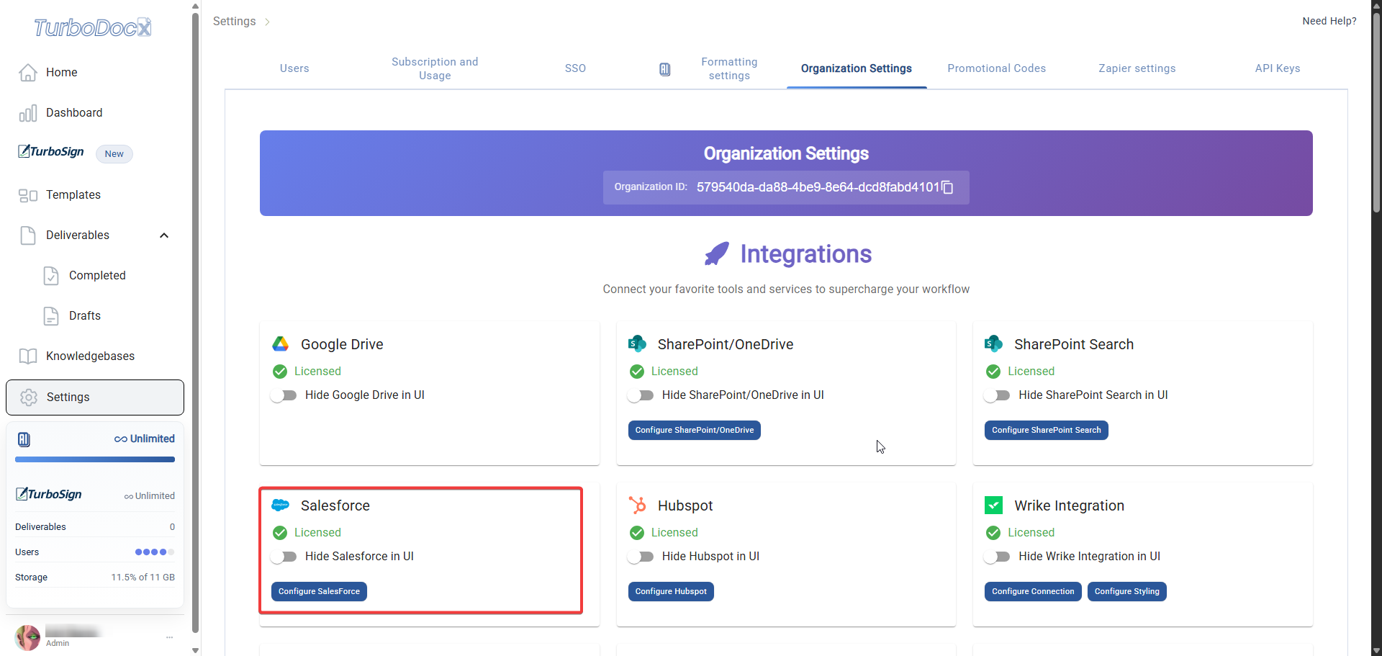Click the Settings breadcrumb link
The height and width of the screenshot is (656, 1382).
[x=235, y=22]
